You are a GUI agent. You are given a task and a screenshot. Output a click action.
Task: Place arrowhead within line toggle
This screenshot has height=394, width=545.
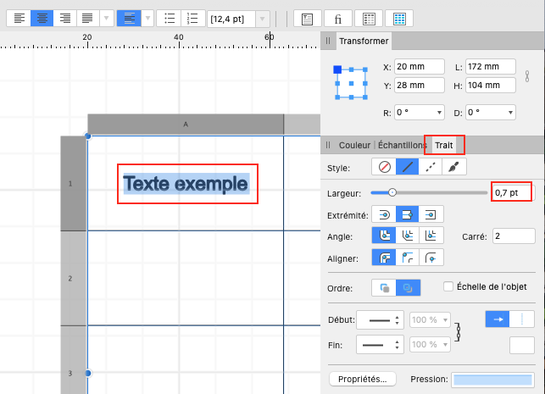coord(498,319)
